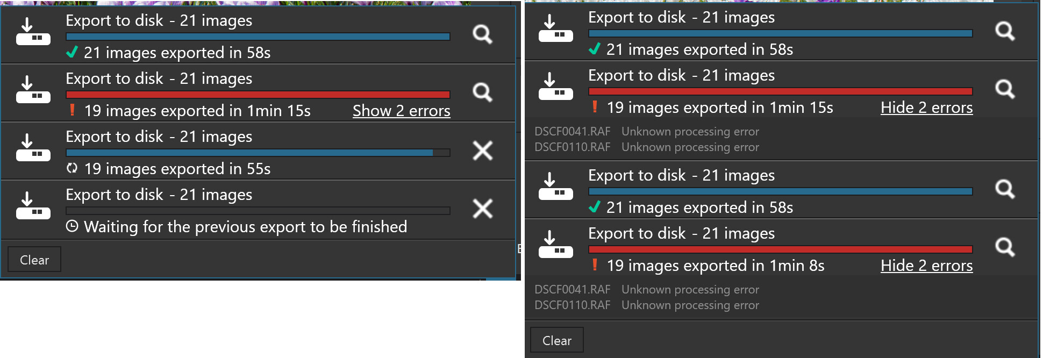Click the disk icon of the 55s in-progress export
1043x358 pixels.
pos(33,148)
